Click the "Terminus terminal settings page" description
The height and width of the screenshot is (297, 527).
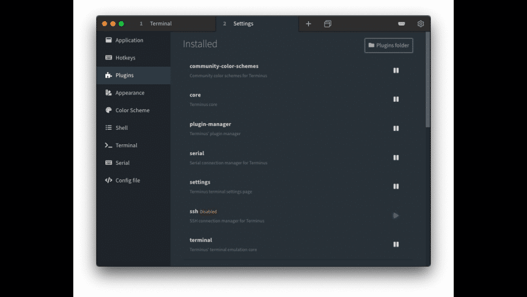click(221, 192)
